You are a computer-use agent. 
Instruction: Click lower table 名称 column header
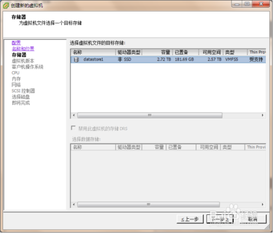tap(93, 147)
